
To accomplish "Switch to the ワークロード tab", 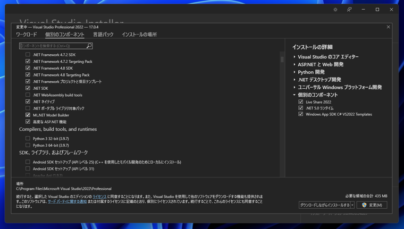I will [26, 35].
